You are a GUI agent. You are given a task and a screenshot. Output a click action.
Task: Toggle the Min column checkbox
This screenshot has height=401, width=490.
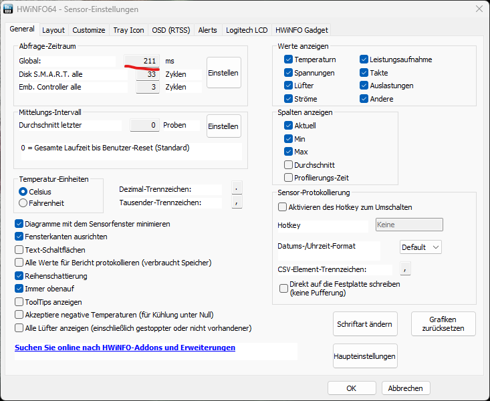288,139
